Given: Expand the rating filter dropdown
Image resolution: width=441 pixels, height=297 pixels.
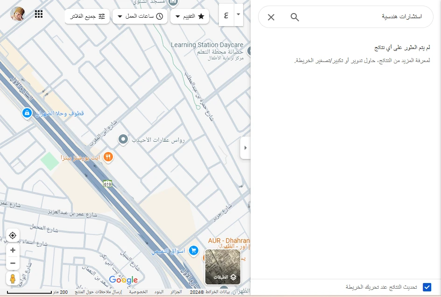Looking at the screenshot, I should click(189, 16).
